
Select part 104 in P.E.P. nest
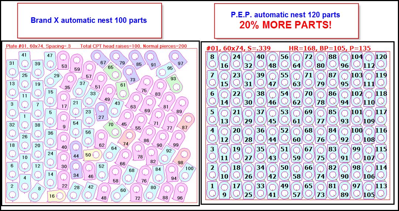pos(357,61)
